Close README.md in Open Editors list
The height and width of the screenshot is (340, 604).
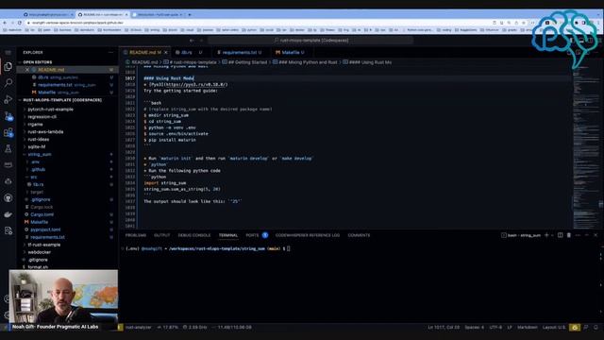coord(27,70)
